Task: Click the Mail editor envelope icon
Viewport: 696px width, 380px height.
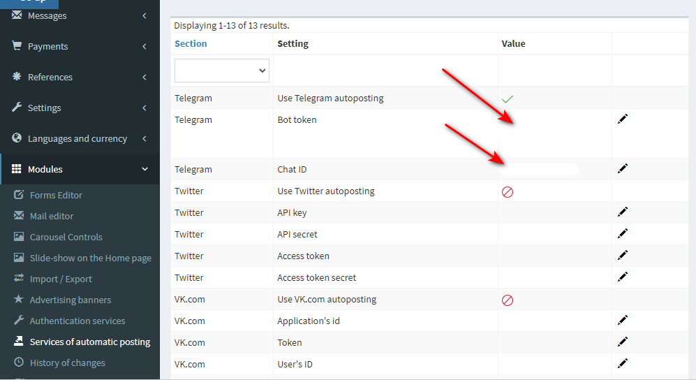Action: 19,215
